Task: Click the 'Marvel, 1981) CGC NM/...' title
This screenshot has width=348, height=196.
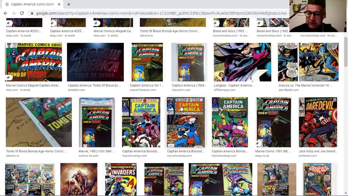Action: tap(96, 151)
